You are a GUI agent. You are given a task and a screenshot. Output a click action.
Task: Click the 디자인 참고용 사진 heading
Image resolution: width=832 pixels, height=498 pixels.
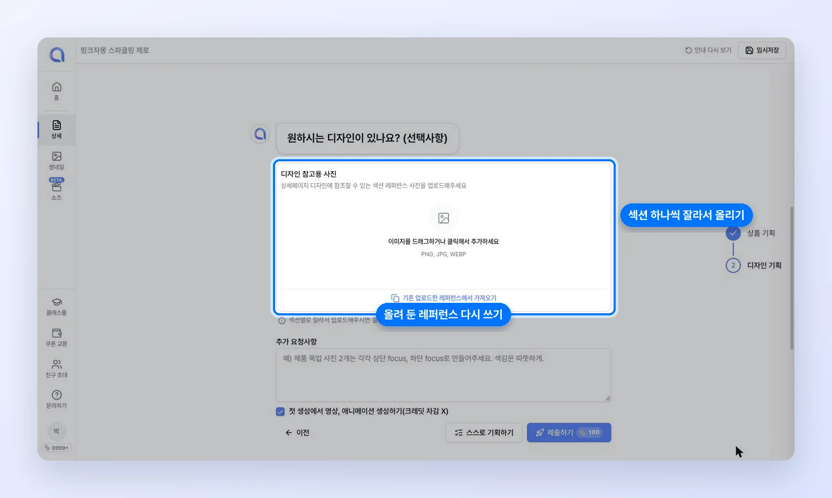pyautogui.click(x=309, y=174)
